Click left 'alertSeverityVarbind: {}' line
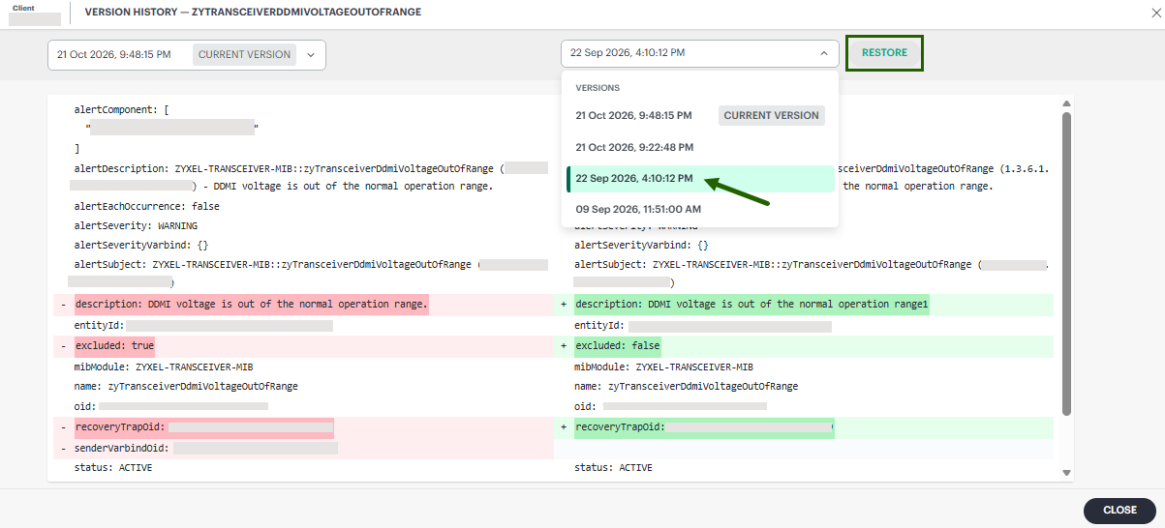Viewport: 1165px width, 528px height. pyautogui.click(x=141, y=246)
